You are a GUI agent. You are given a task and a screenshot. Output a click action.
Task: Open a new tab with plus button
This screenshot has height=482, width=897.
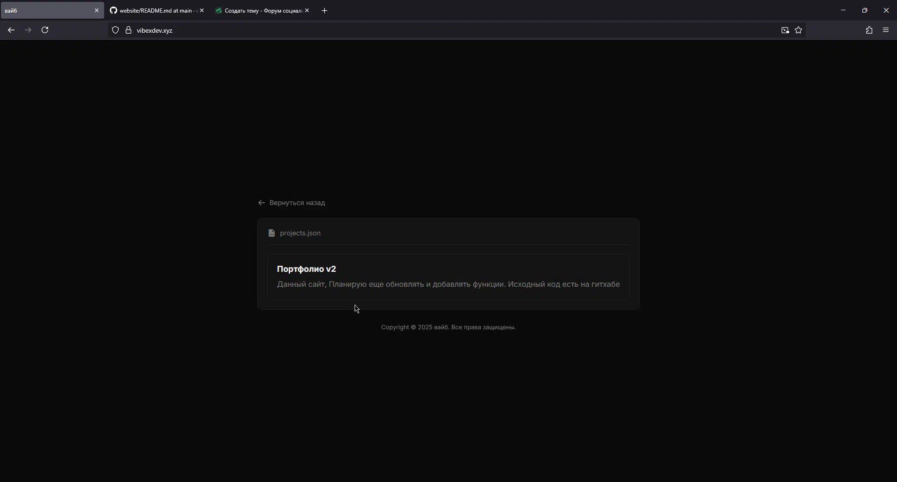pos(325,11)
